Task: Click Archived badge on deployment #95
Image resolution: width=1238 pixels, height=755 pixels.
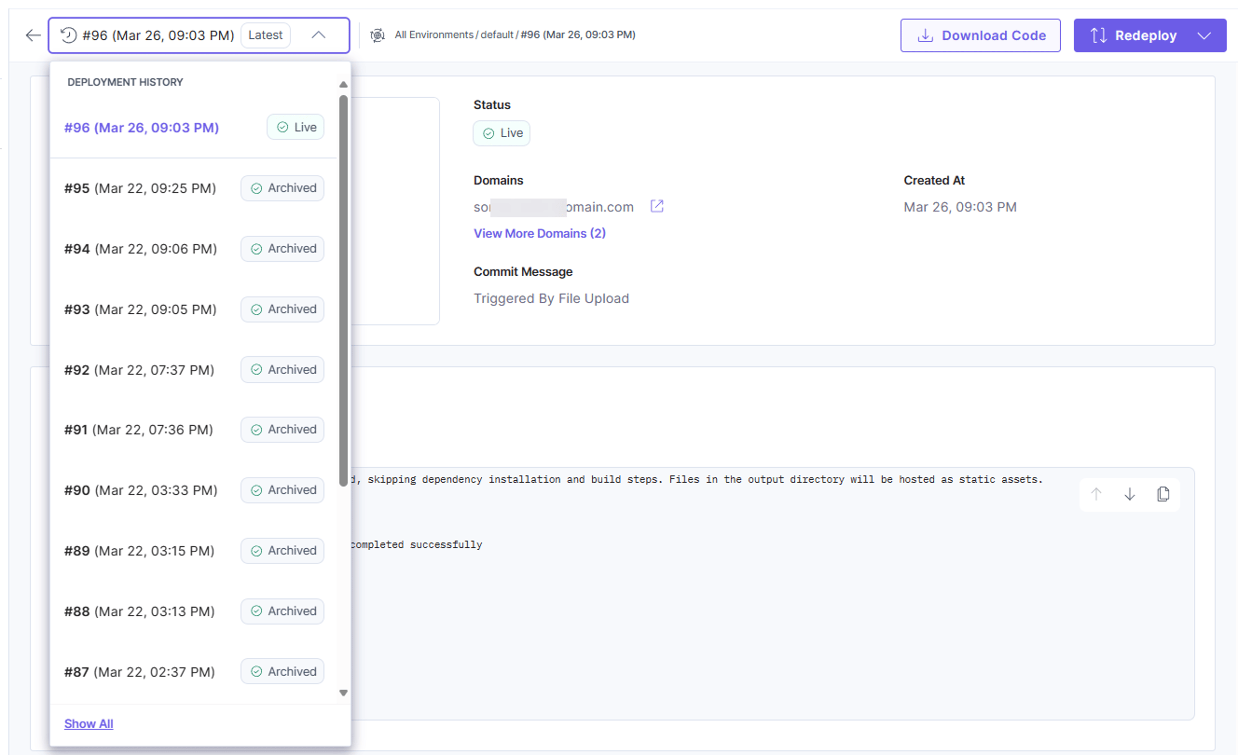Action: coord(282,188)
